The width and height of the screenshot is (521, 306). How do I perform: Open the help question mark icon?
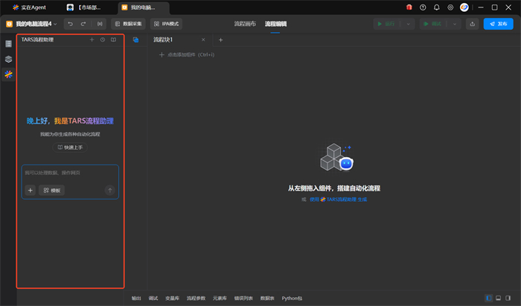point(423,7)
